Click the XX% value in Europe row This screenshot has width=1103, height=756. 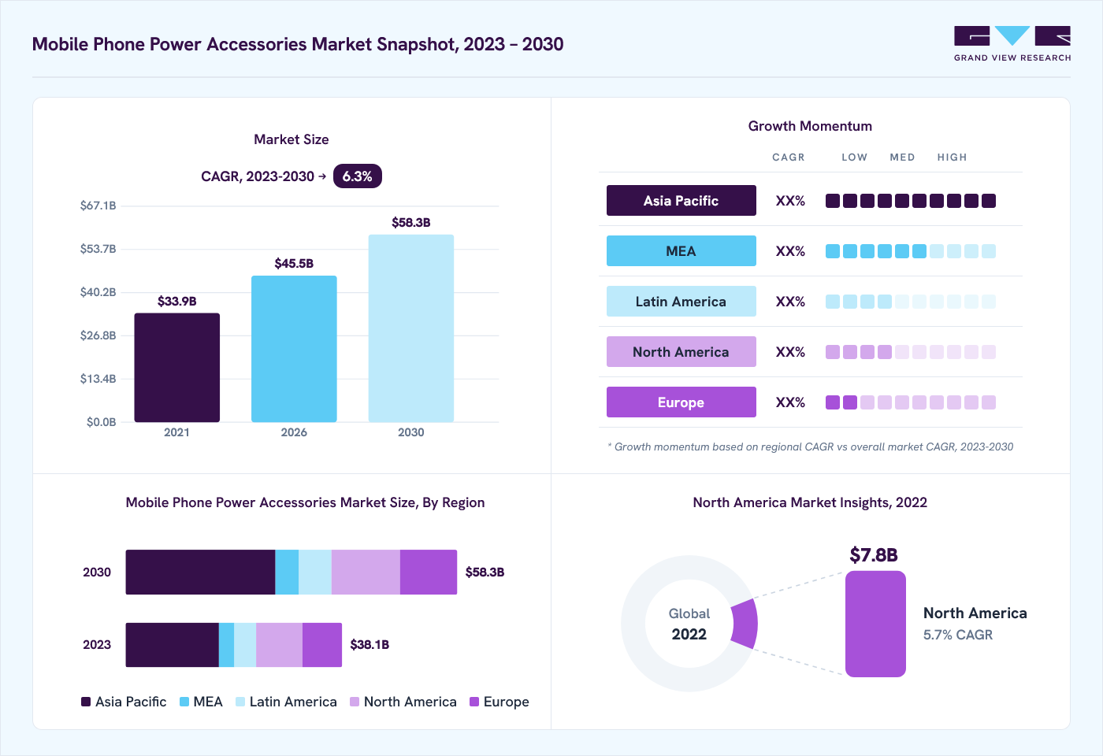click(x=790, y=402)
